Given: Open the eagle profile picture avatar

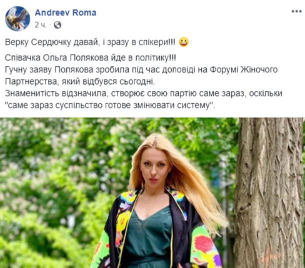Looking at the screenshot, I should point(17,18).
